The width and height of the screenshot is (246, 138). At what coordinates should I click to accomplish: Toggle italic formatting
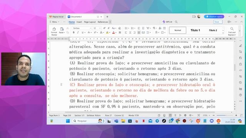point(78,33)
